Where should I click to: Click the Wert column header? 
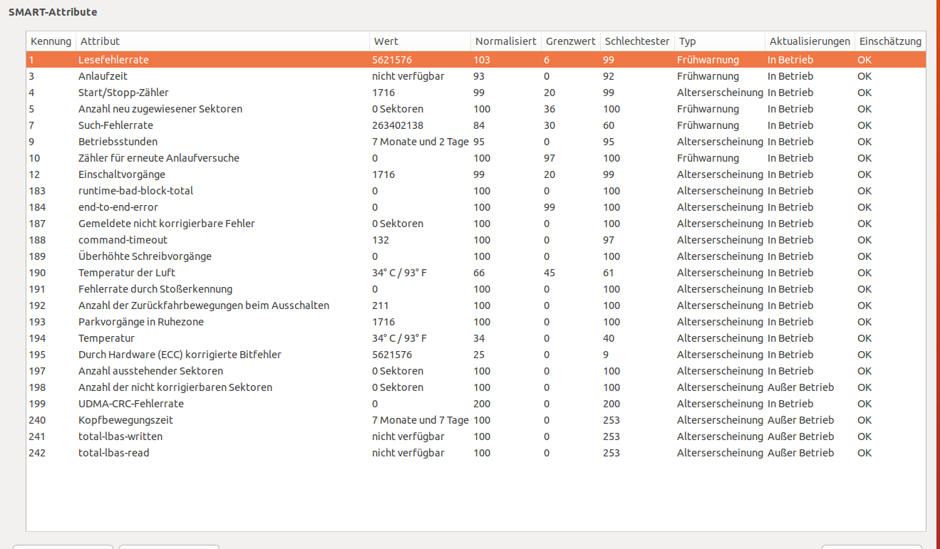click(420, 41)
